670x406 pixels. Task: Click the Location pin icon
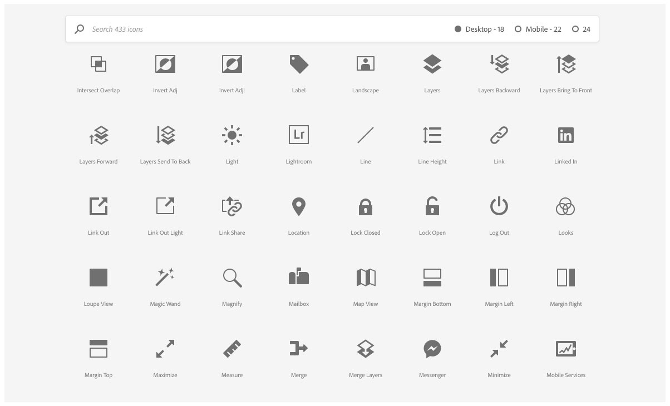pos(298,206)
